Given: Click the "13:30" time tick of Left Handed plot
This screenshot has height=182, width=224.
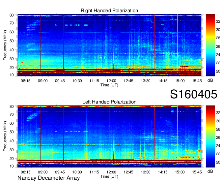Looking at the screenshot, I should (x=146, y=172).
